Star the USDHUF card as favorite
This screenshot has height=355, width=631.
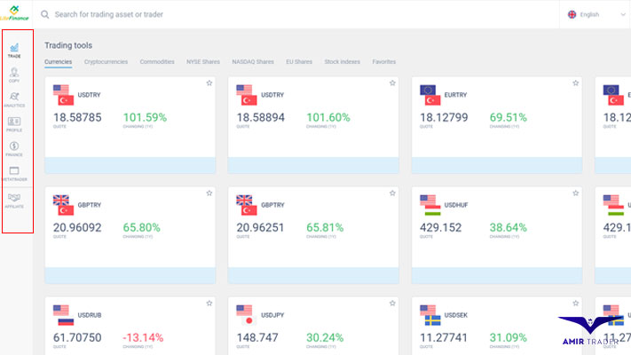[575, 193]
